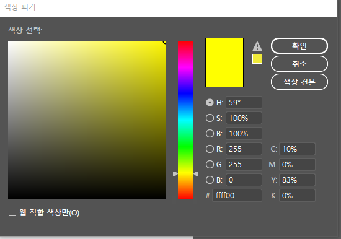This screenshot has height=239, width=341.
Task: Click the K black field 0%
Action: point(297,195)
